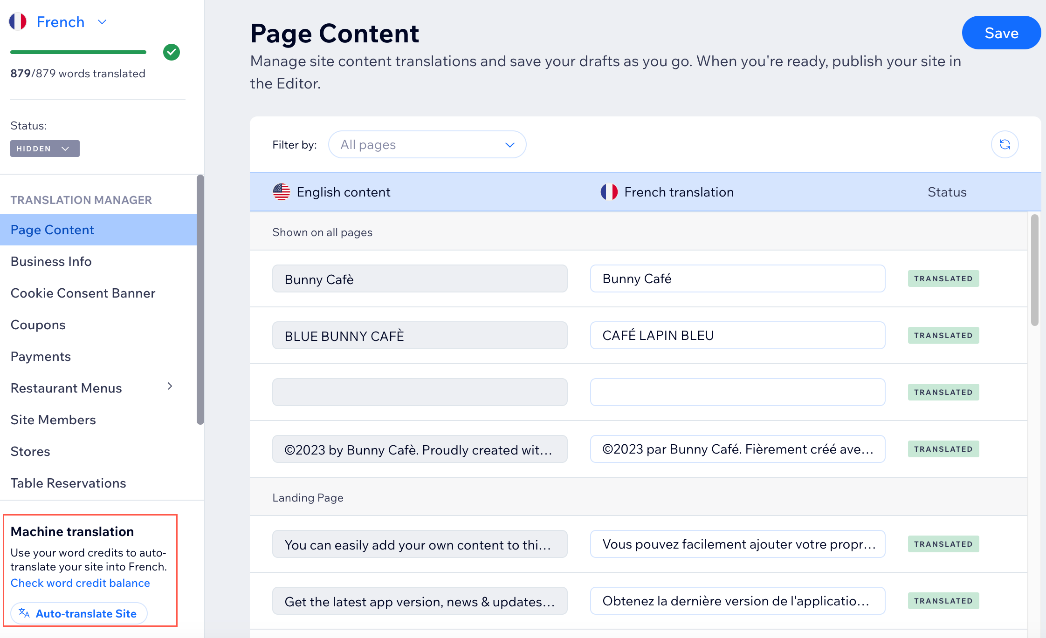The width and height of the screenshot is (1046, 638).
Task: Drag the 879/879 words translated progress bar
Action: coord(80,52)
